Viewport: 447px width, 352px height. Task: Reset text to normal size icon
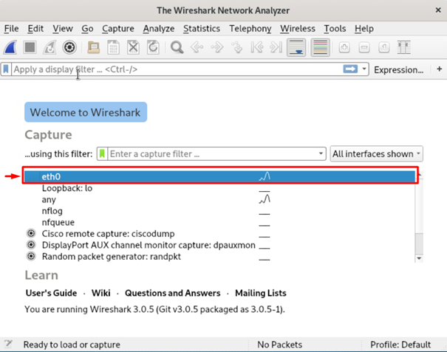click(384, 47)
